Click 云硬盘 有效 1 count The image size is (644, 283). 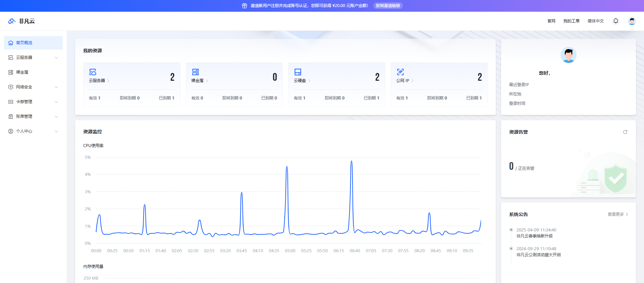coord(300,98)
